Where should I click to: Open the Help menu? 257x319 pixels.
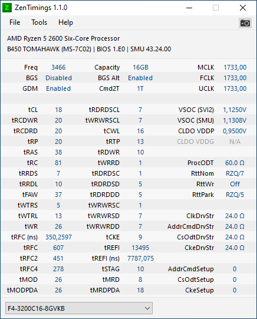coord(65,22)
